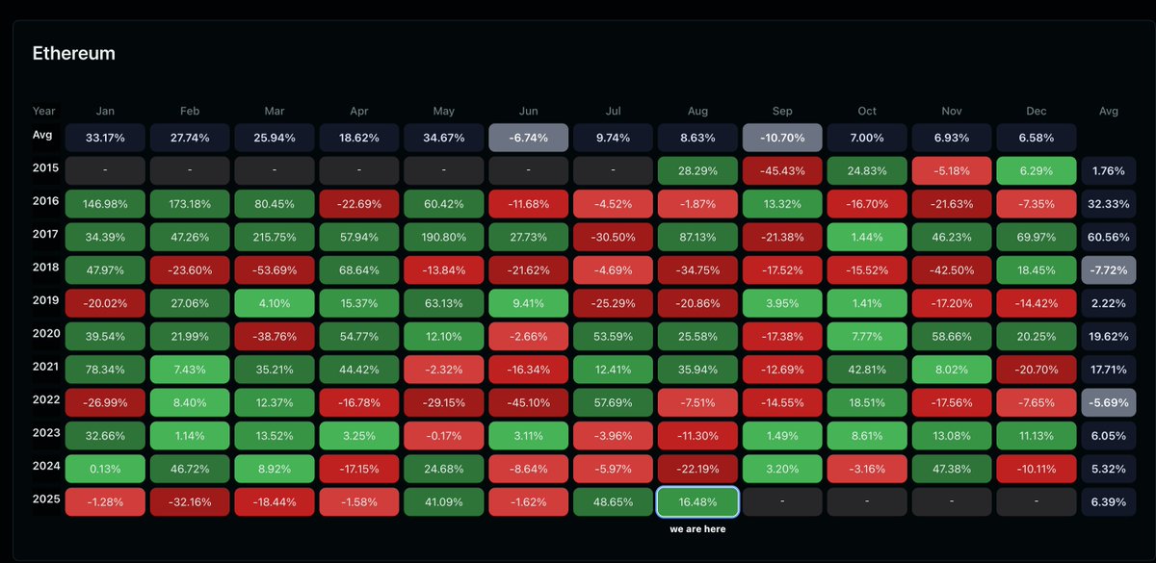Click the 2015 August cell 28.29%
Viewport: 1156px width, 563px height.
pyautogui.click(x=698, y=171)
